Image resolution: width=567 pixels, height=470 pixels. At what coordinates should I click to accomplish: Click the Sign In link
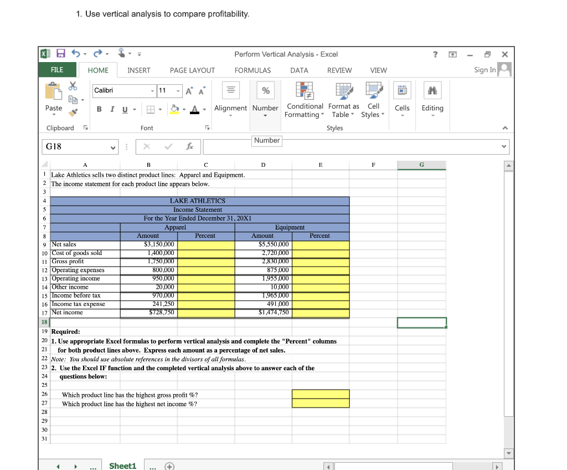[x=484, y=70]
